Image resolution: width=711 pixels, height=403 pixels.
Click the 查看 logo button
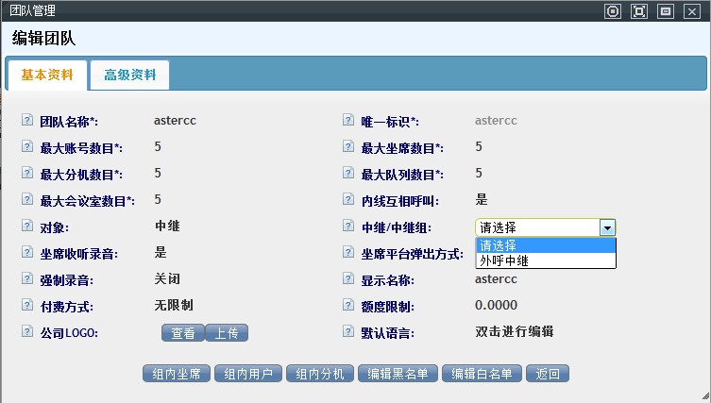tap(182, 332)
